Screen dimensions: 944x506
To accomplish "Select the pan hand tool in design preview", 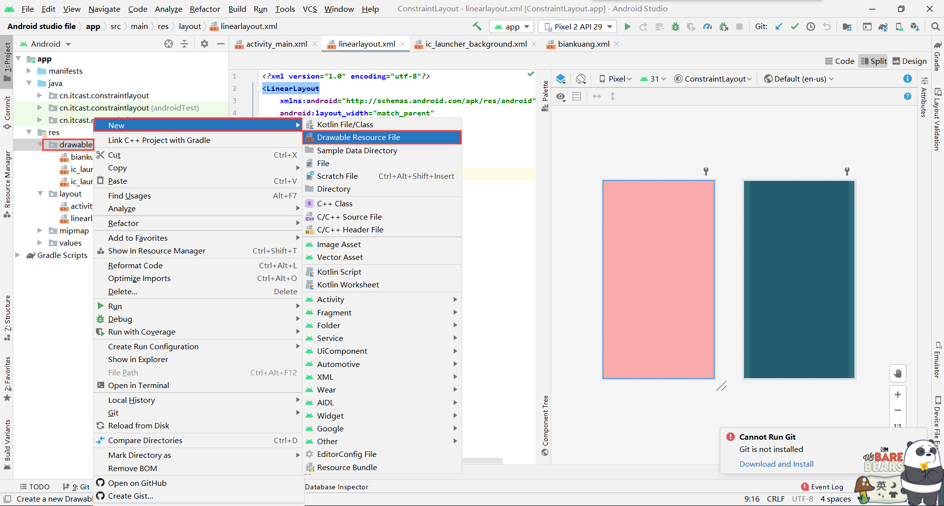I will coord(898,373).
